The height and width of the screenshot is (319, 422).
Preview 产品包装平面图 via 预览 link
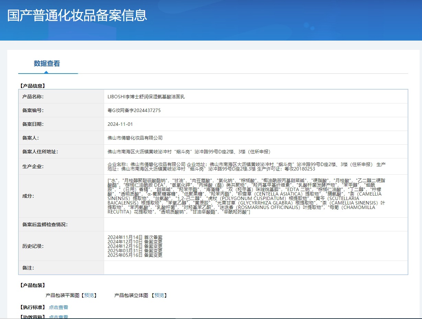click(x=89, y=295)
